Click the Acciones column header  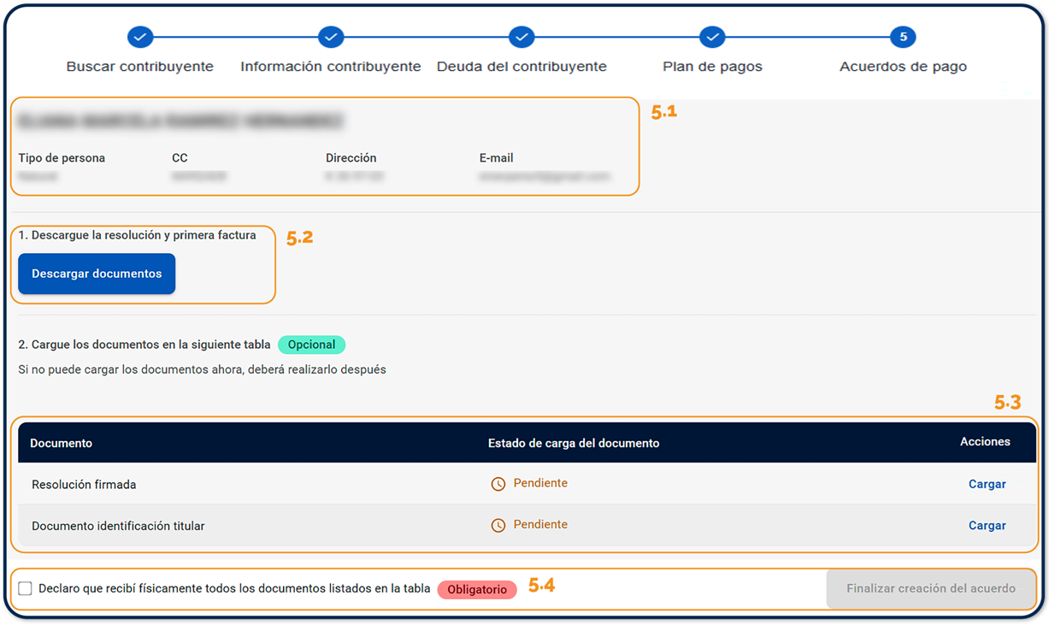[985, 442]
